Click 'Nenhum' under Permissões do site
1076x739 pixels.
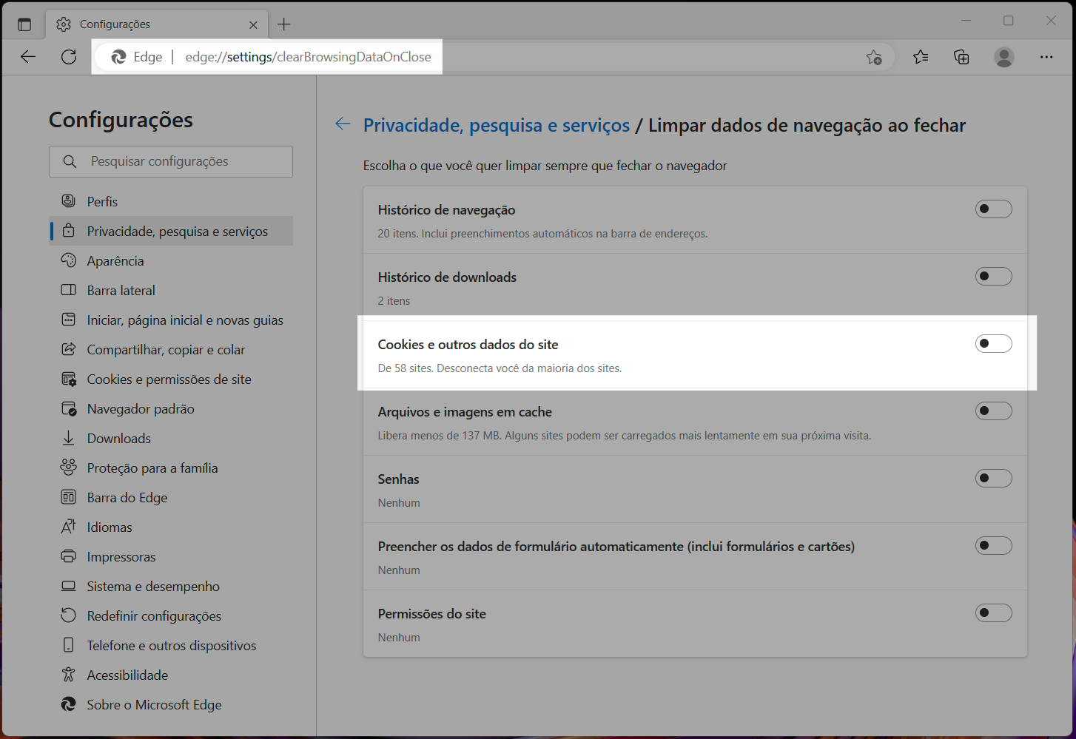pos(399,638)
